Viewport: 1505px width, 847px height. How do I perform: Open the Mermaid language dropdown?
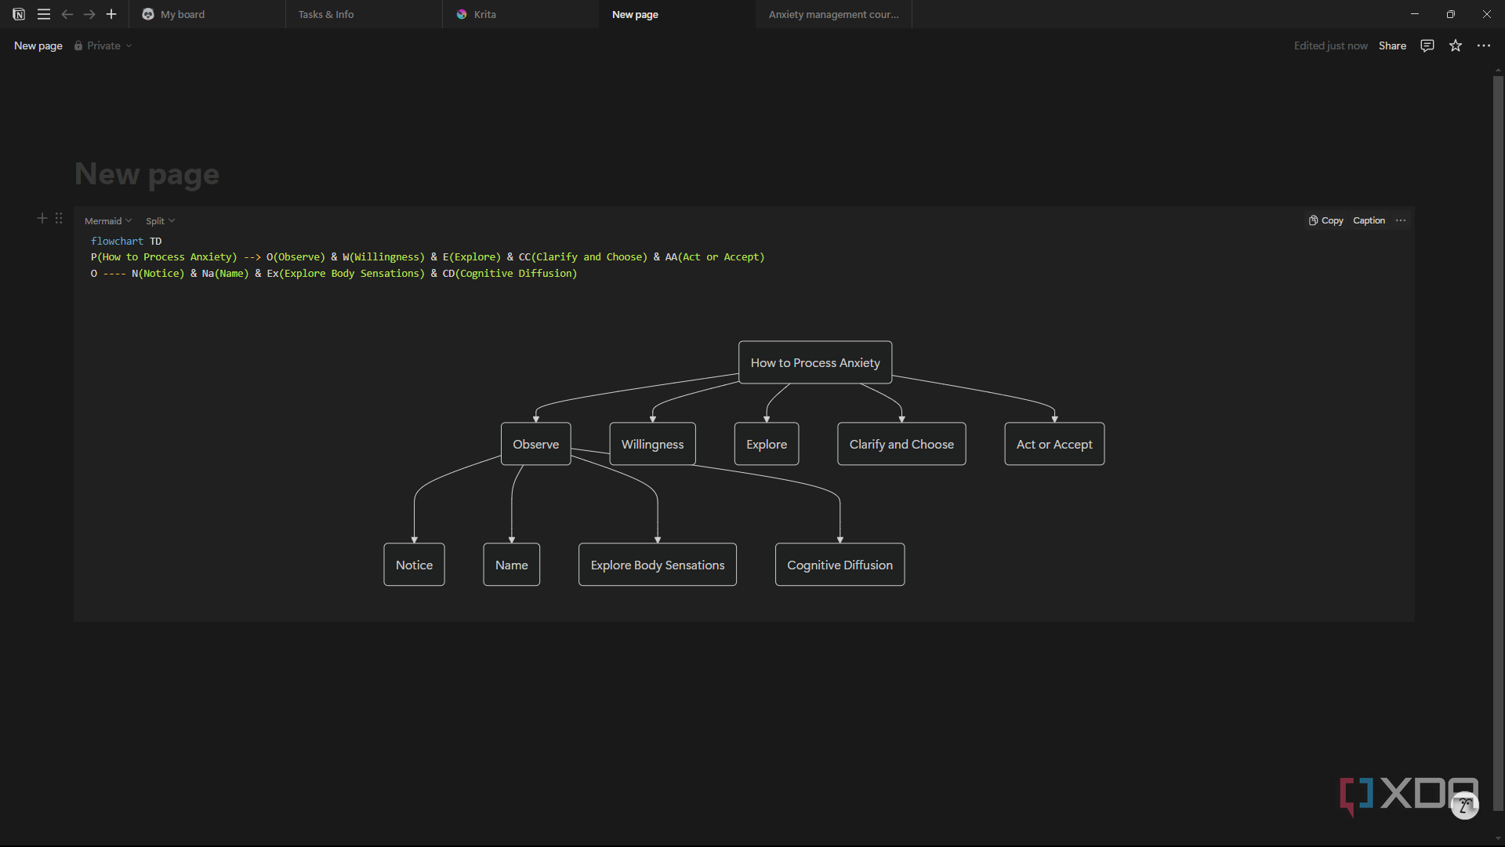click(108, 220)
